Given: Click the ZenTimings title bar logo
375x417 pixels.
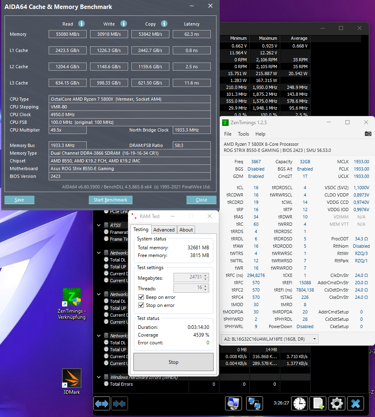Looking at the screenshot, I should click(225, 123).
